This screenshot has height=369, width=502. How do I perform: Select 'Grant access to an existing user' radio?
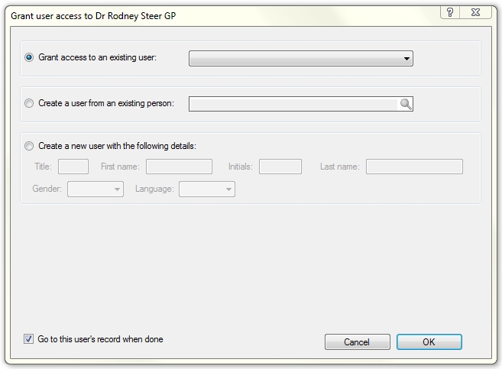click(x=30, y=58)
